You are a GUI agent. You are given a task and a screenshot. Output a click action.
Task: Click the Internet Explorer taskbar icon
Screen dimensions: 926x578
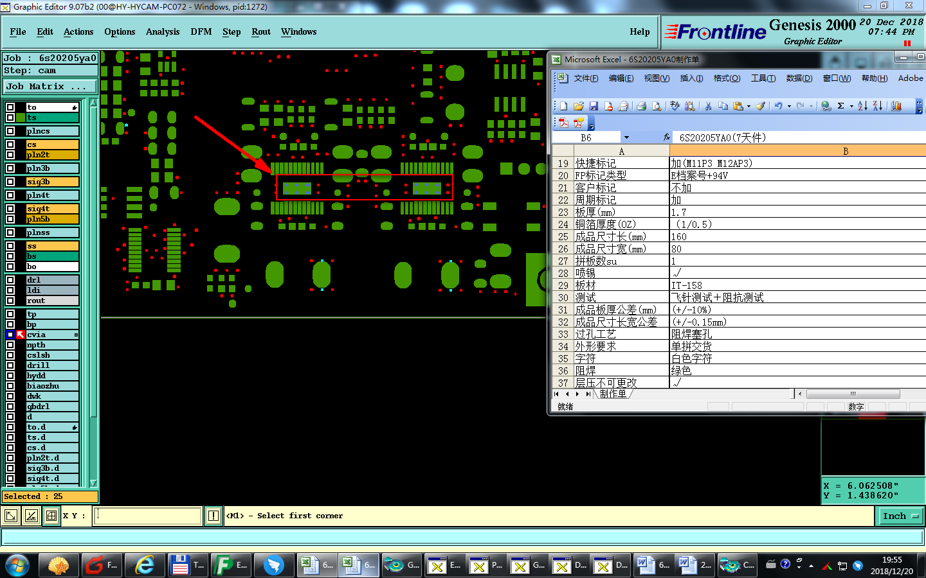[x=145, y=565]
